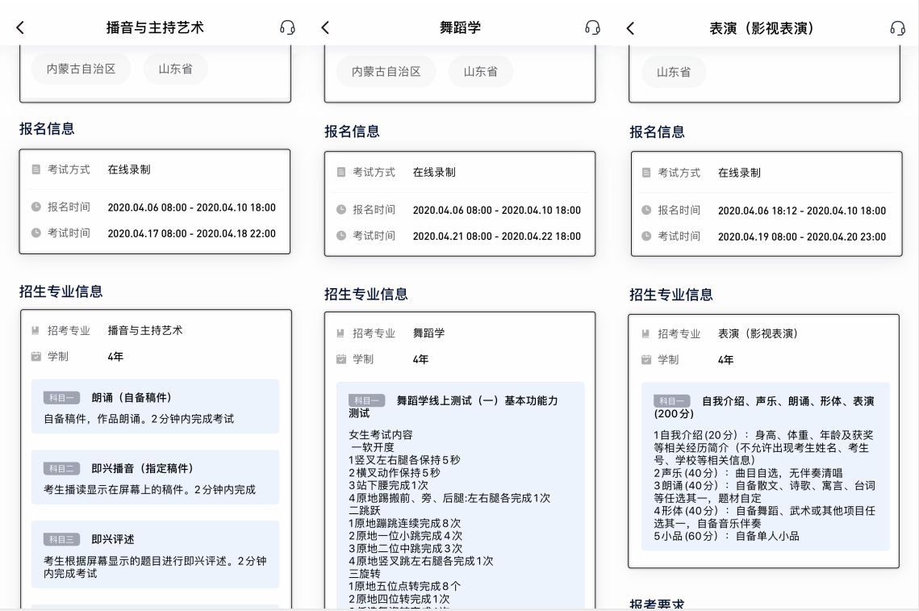Screen dimensions: 919x611
Task: Click 报名时间 clock icon in 舞蹈学 panel
Action: (x=341, y=210)
